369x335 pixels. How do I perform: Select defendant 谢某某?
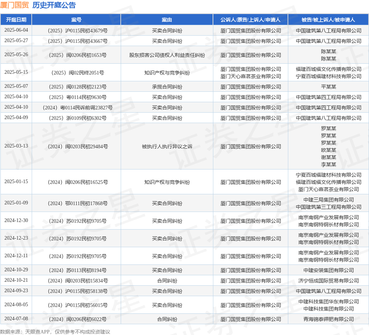tap(328, 157)
